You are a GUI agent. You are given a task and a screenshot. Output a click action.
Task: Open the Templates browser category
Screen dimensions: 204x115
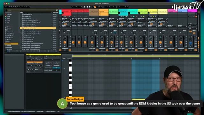click(x=9, y=48)
